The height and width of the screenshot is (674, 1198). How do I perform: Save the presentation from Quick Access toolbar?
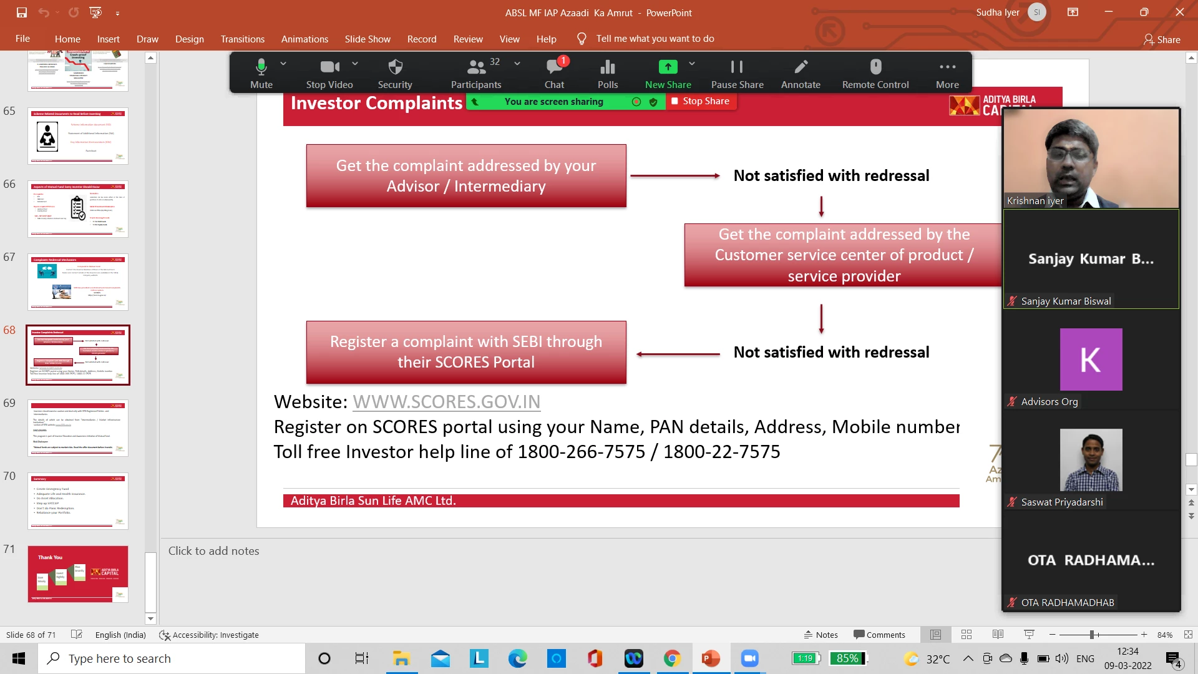click(x=21, y=12)
